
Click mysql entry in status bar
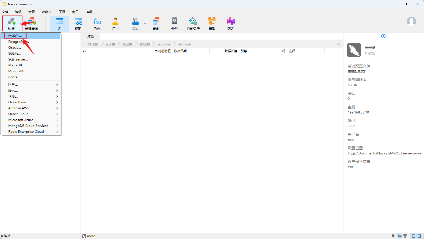(89, 236)
